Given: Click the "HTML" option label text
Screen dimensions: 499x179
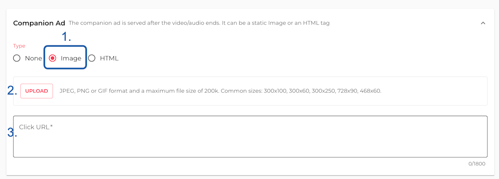Looking at the screenshot, I should (109, 58).
